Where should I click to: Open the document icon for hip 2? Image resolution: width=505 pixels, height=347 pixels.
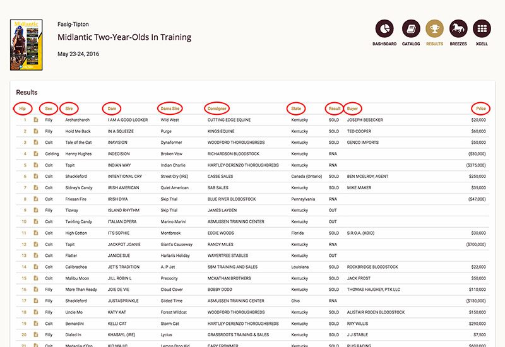tap(36, 131)
